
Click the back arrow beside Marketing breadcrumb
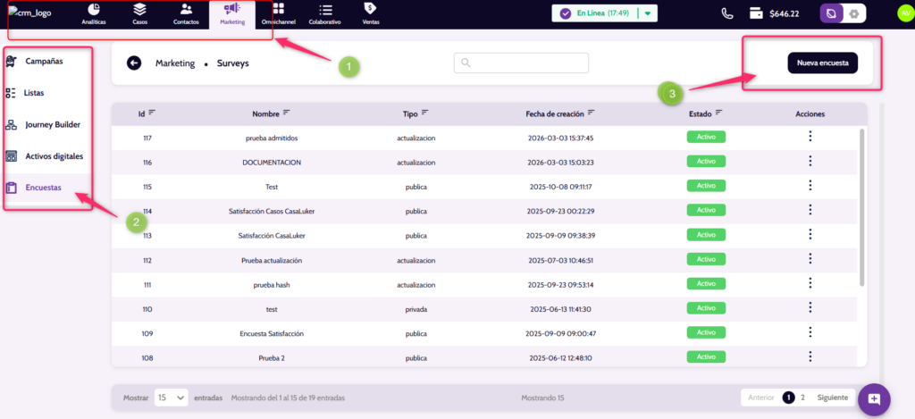point(134,63)
